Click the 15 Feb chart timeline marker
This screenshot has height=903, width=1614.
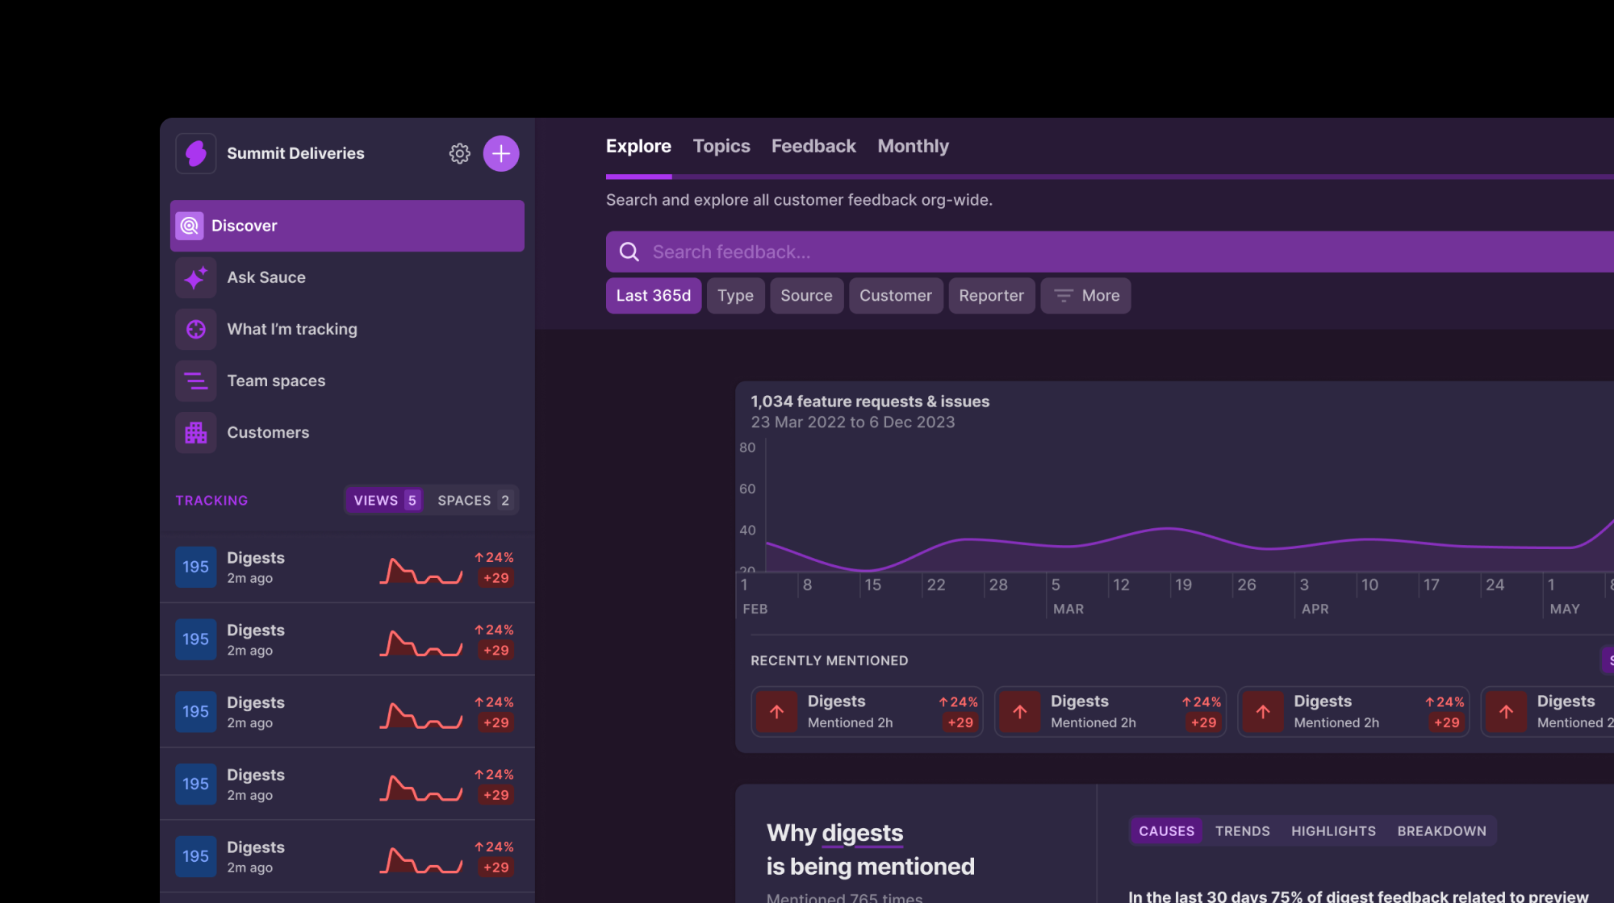click(872, 585)
